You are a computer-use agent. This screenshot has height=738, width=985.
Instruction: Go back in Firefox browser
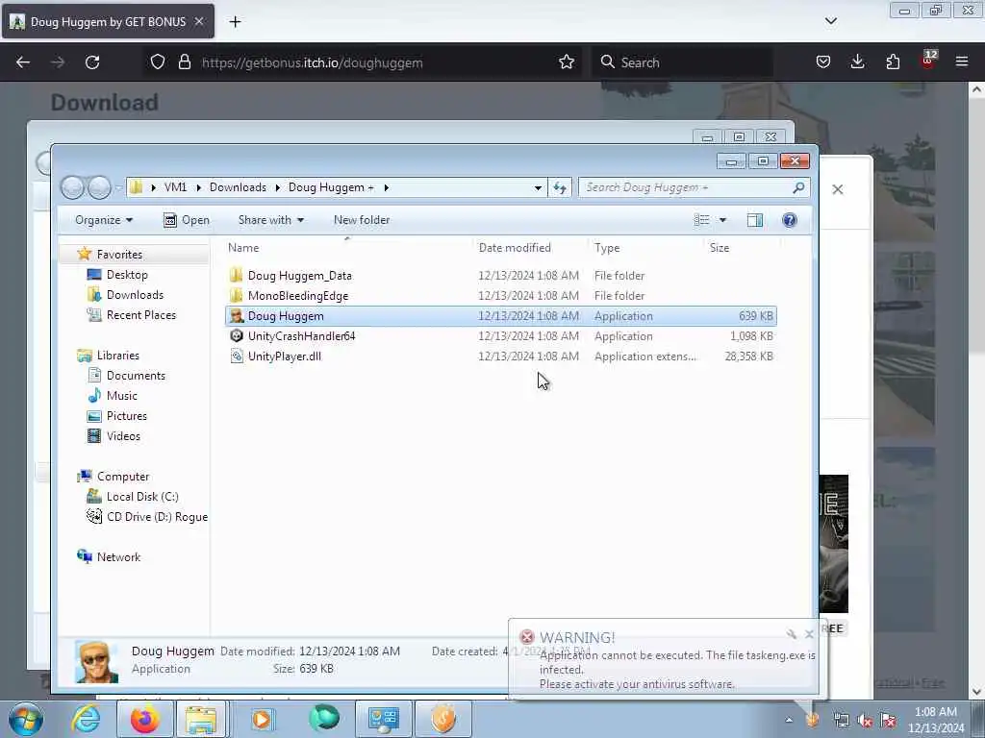23,62
